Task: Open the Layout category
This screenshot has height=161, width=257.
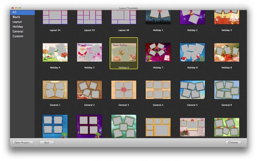Action: point(17,22)
